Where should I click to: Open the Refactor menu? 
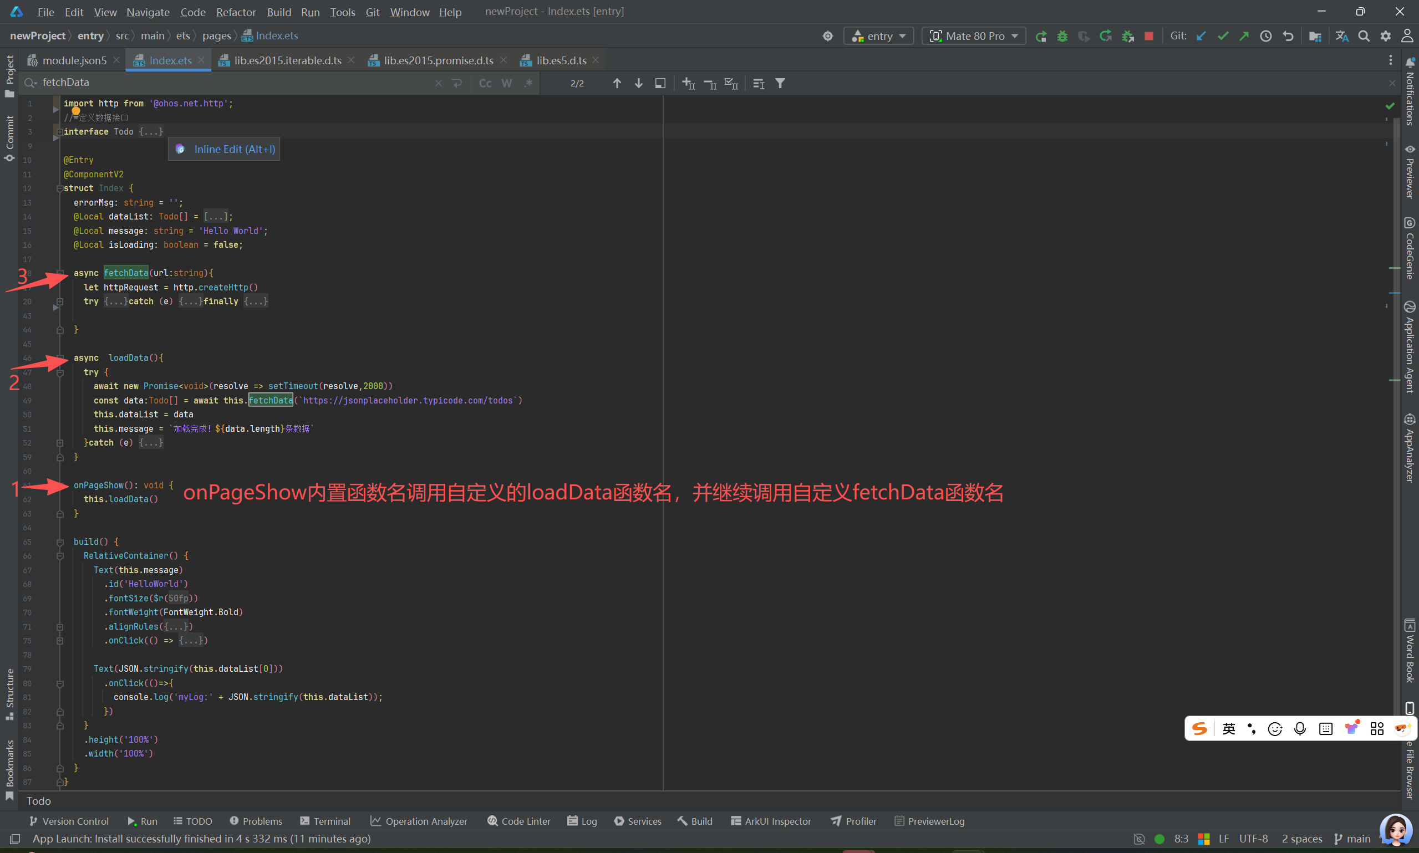coord(236,12)
